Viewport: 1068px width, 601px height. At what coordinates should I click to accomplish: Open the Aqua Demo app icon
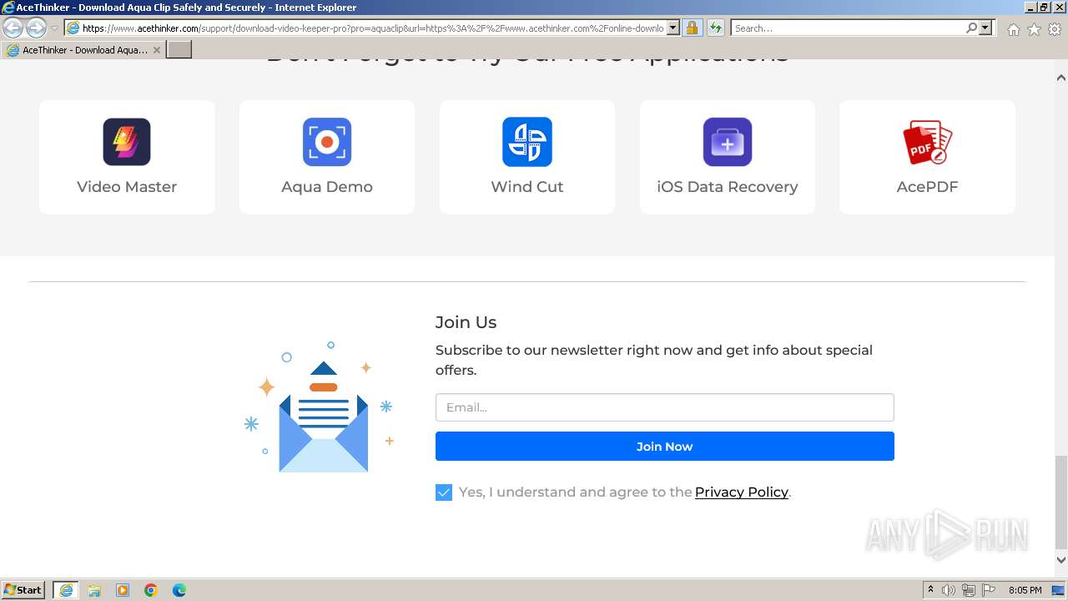click(327, 142)
